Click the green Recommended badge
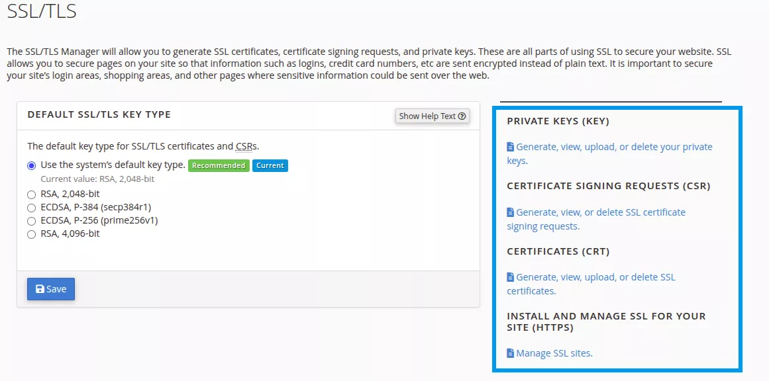This screenshot has width=769, height=381. tap(219, 165)
